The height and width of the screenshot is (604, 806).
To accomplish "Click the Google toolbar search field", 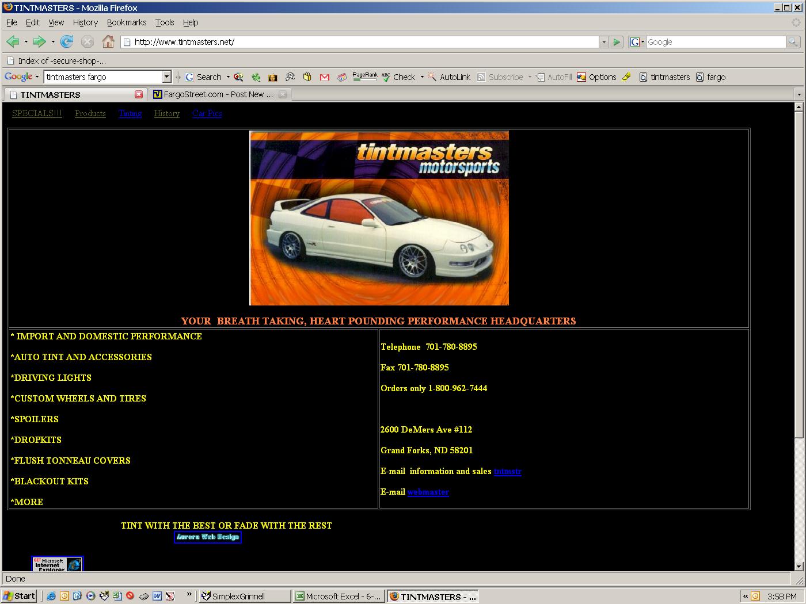I will click(104, 77).
